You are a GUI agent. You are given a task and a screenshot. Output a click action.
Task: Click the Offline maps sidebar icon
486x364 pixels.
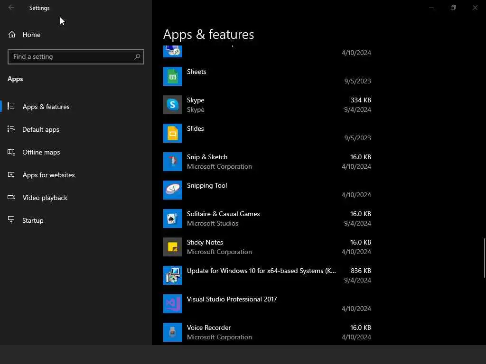point(11,152)
